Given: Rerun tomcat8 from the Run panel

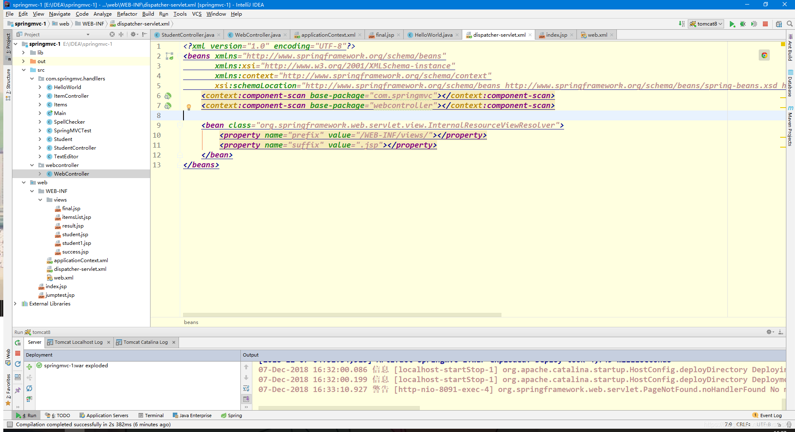Looking at the screenshot, I should 18,343.
